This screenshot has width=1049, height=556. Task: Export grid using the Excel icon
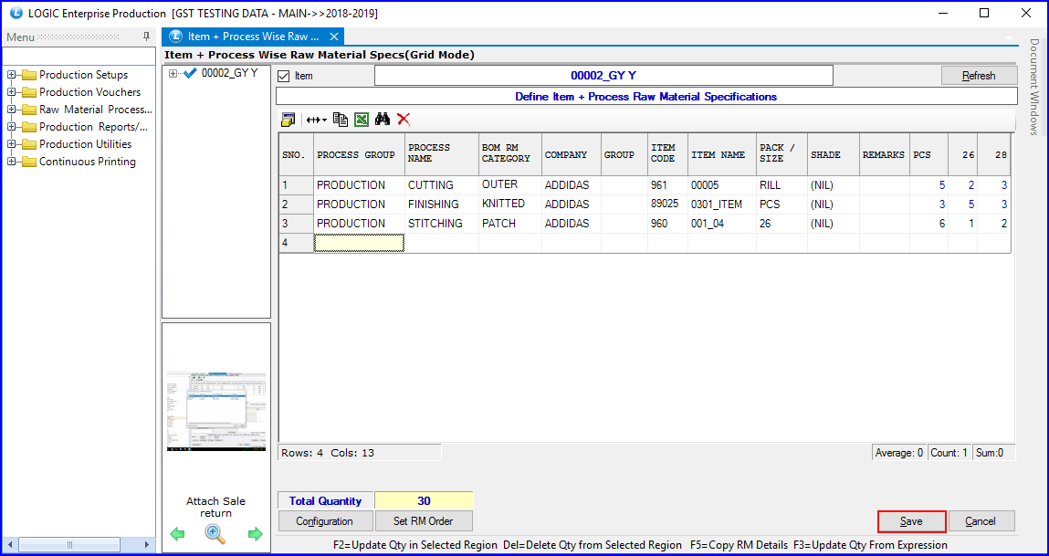(362, 120)
